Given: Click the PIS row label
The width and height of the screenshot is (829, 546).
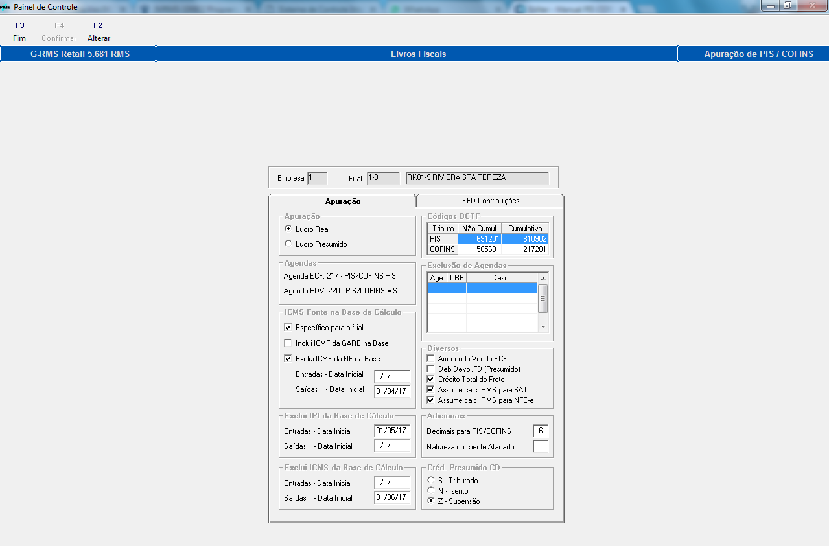Looking at the screenshot, I should point(443,239).
